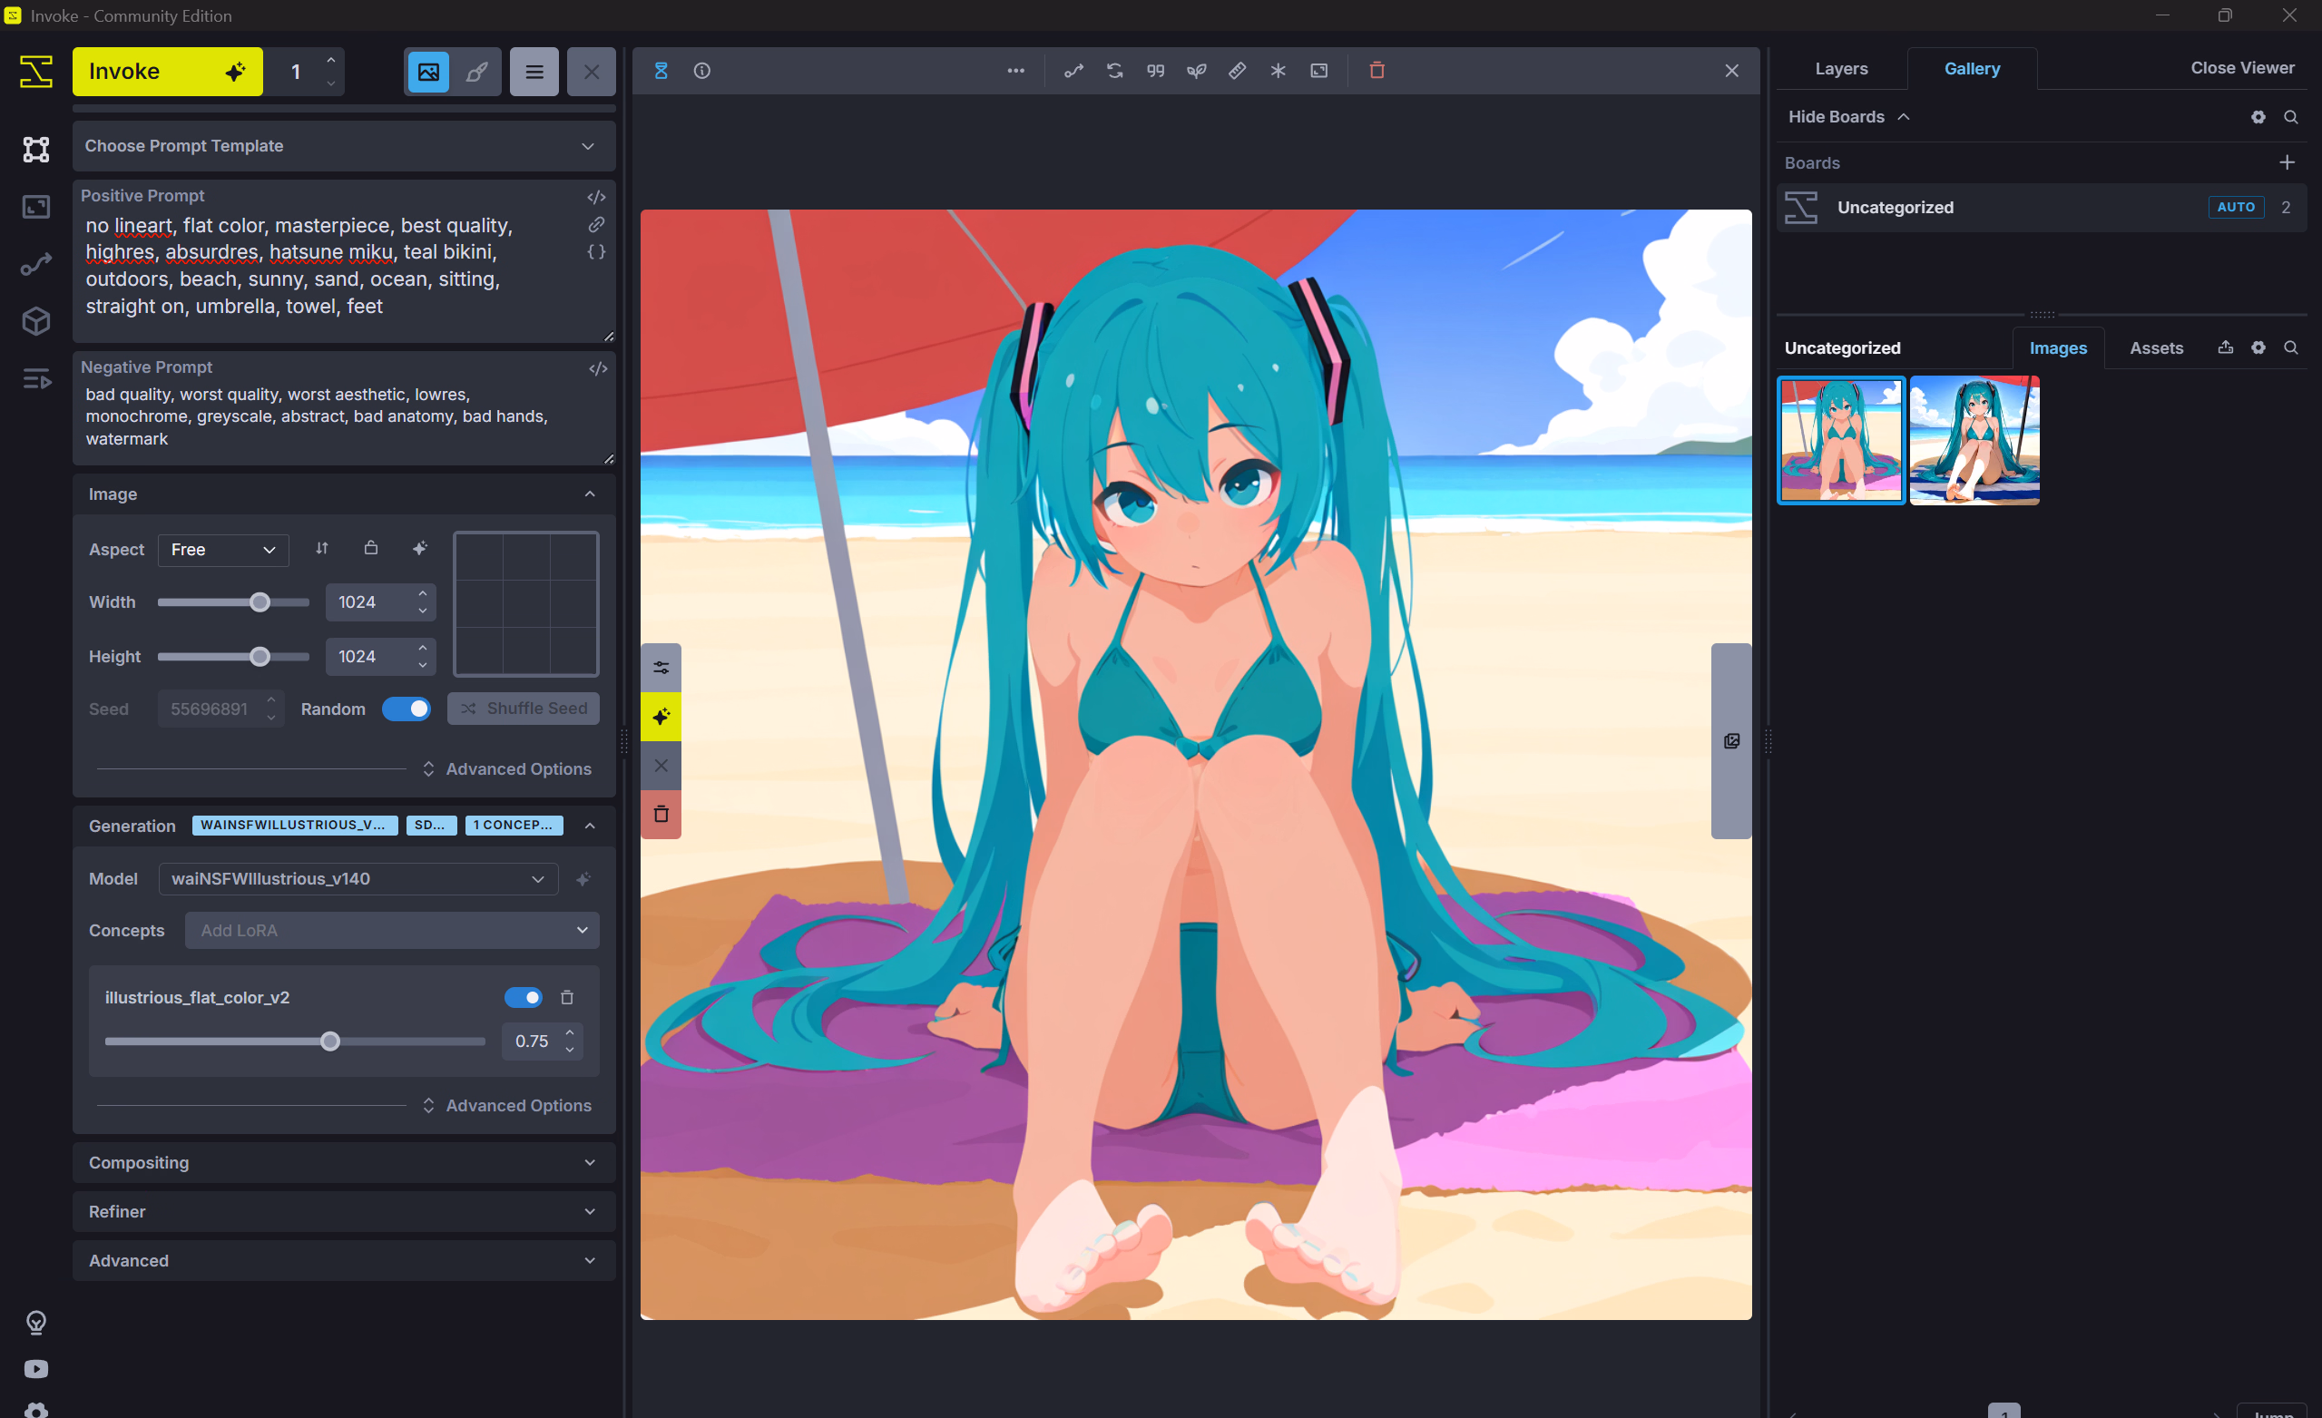Toggle the aspect ratio lock icon

(x=371, y=548)
